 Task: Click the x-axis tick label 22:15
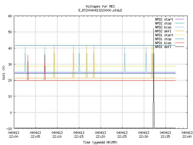(x=79, y=137)
